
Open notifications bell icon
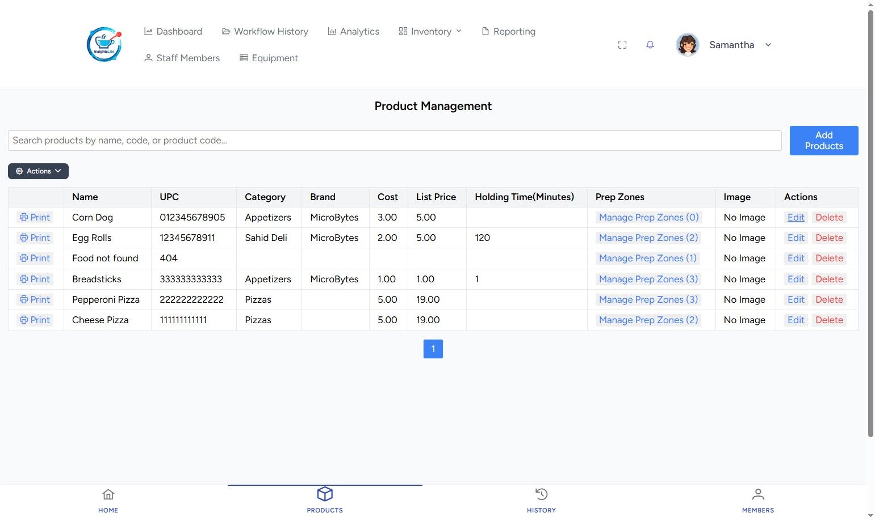click(x=650, y=45)
